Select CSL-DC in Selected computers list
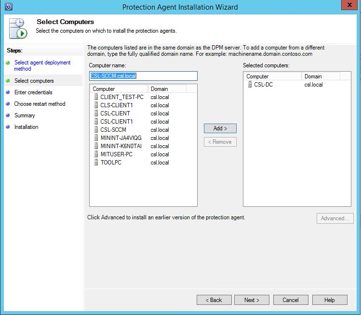This screenshot has height=315, width=361. (263, 85)
